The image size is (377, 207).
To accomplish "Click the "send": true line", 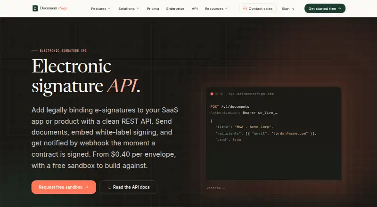I will (228, 140).
